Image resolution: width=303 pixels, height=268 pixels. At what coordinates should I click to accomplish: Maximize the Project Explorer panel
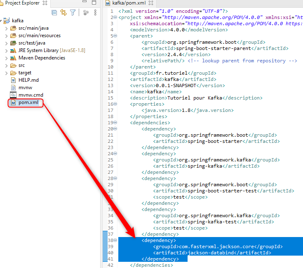[94, 3]
